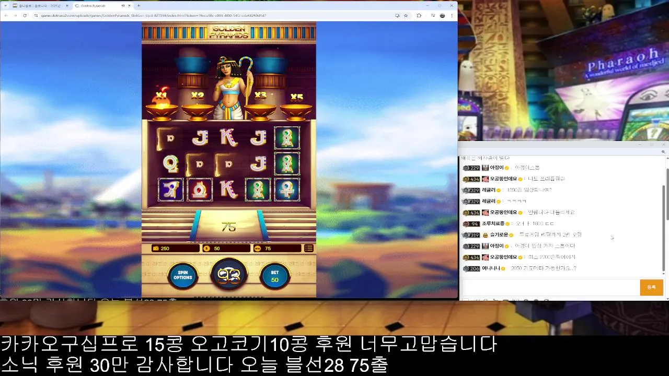
Task: Click the WIN icon showing 75
Action: coord(257,249)
